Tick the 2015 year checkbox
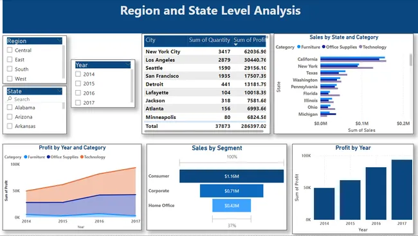Screen dimensions: 418x236 coord(78,83)
